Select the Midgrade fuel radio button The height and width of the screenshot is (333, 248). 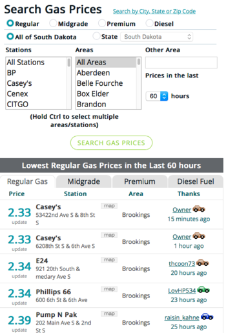[x=53, y=23]
